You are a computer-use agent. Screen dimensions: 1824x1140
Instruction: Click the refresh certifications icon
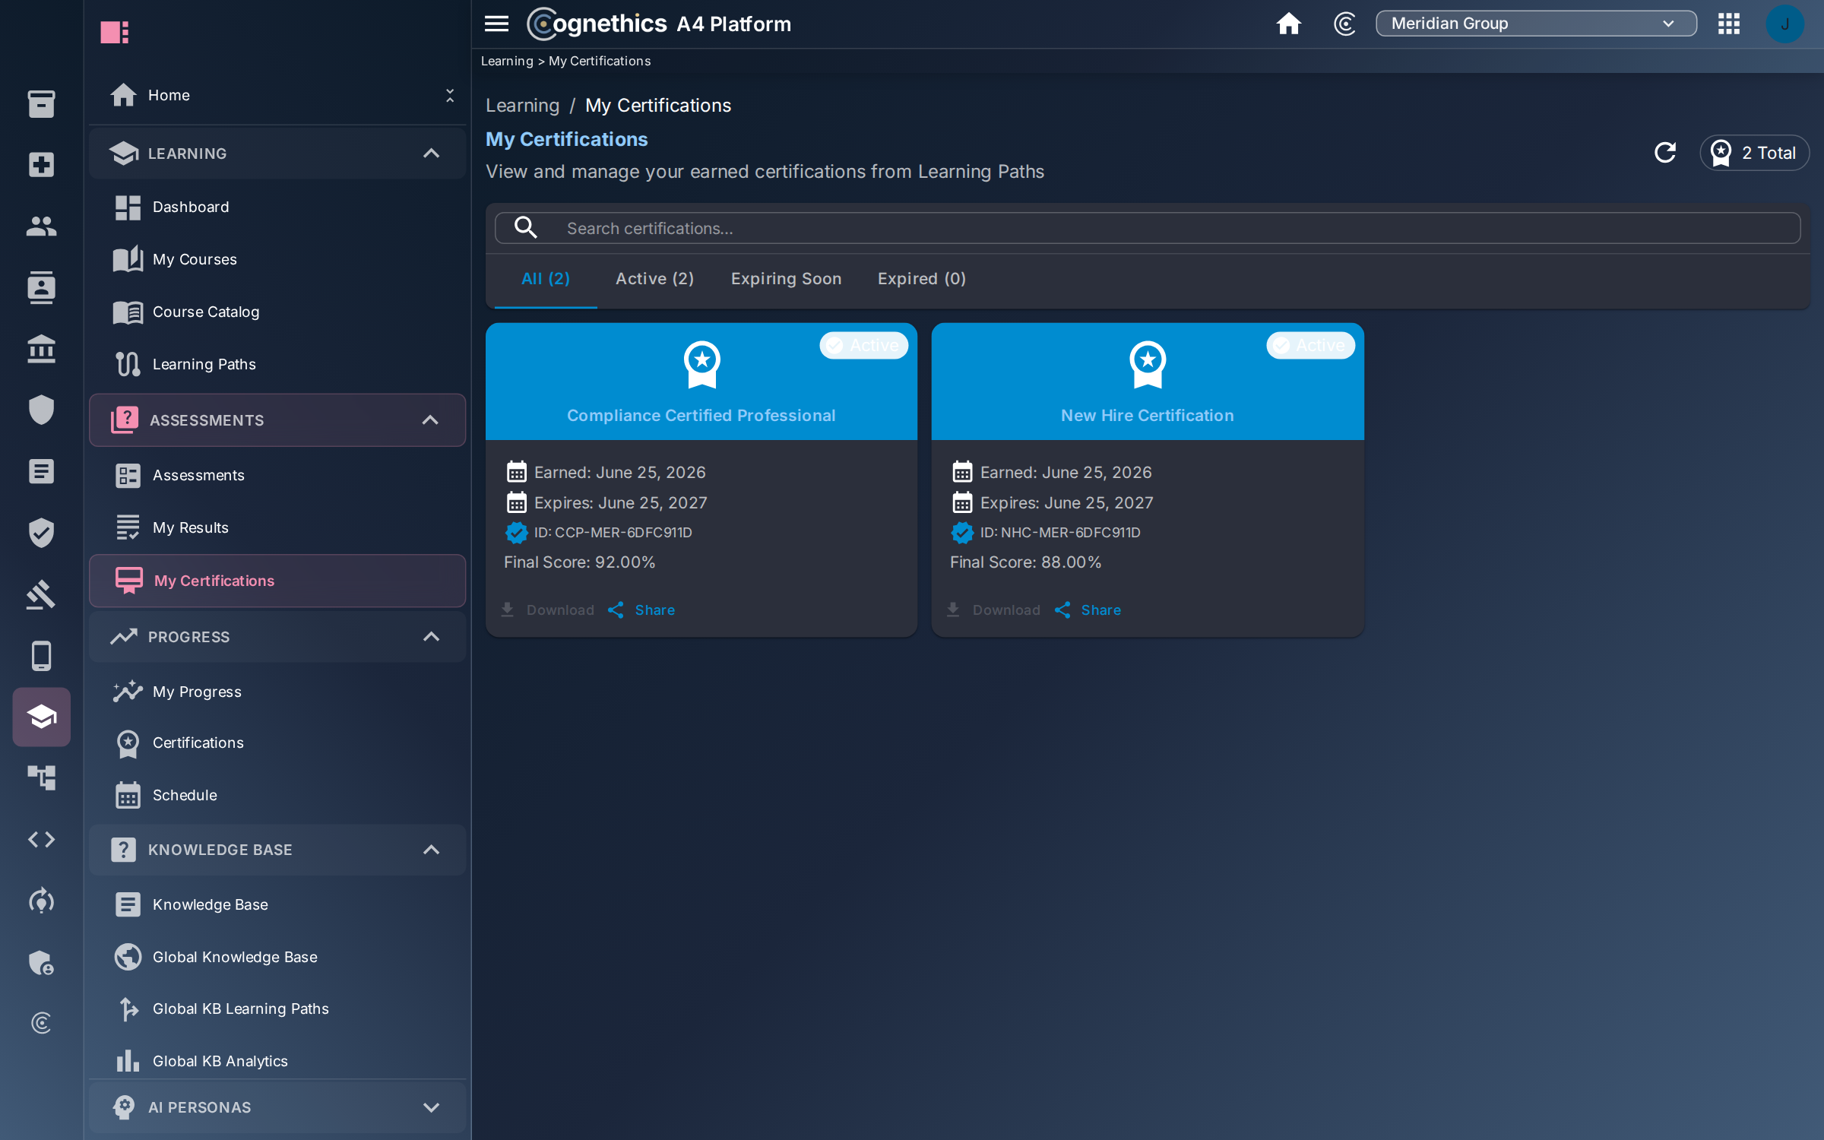[1665, 153]
